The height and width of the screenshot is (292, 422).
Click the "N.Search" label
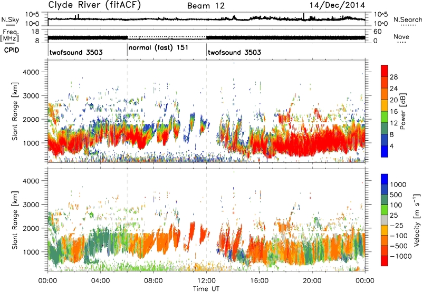point(408,20)
